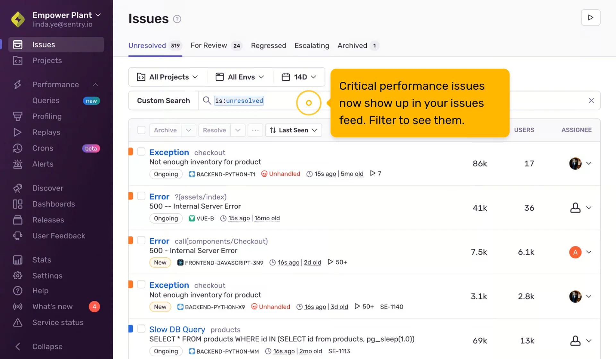
Task: Switch to the Escalating tab
Action: point(312,46)
